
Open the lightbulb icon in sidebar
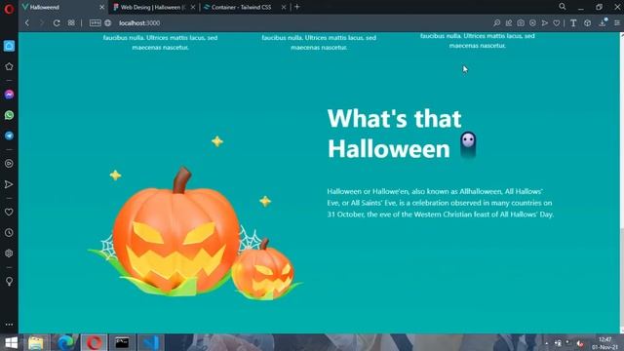tap(9, 282)
